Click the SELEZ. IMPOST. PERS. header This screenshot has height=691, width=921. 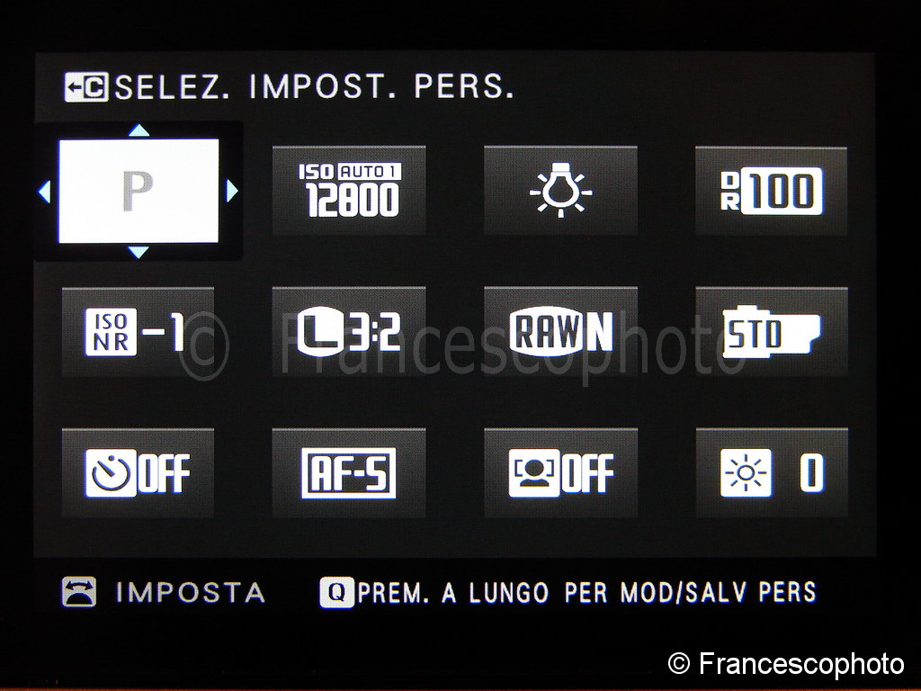(314, 87)
